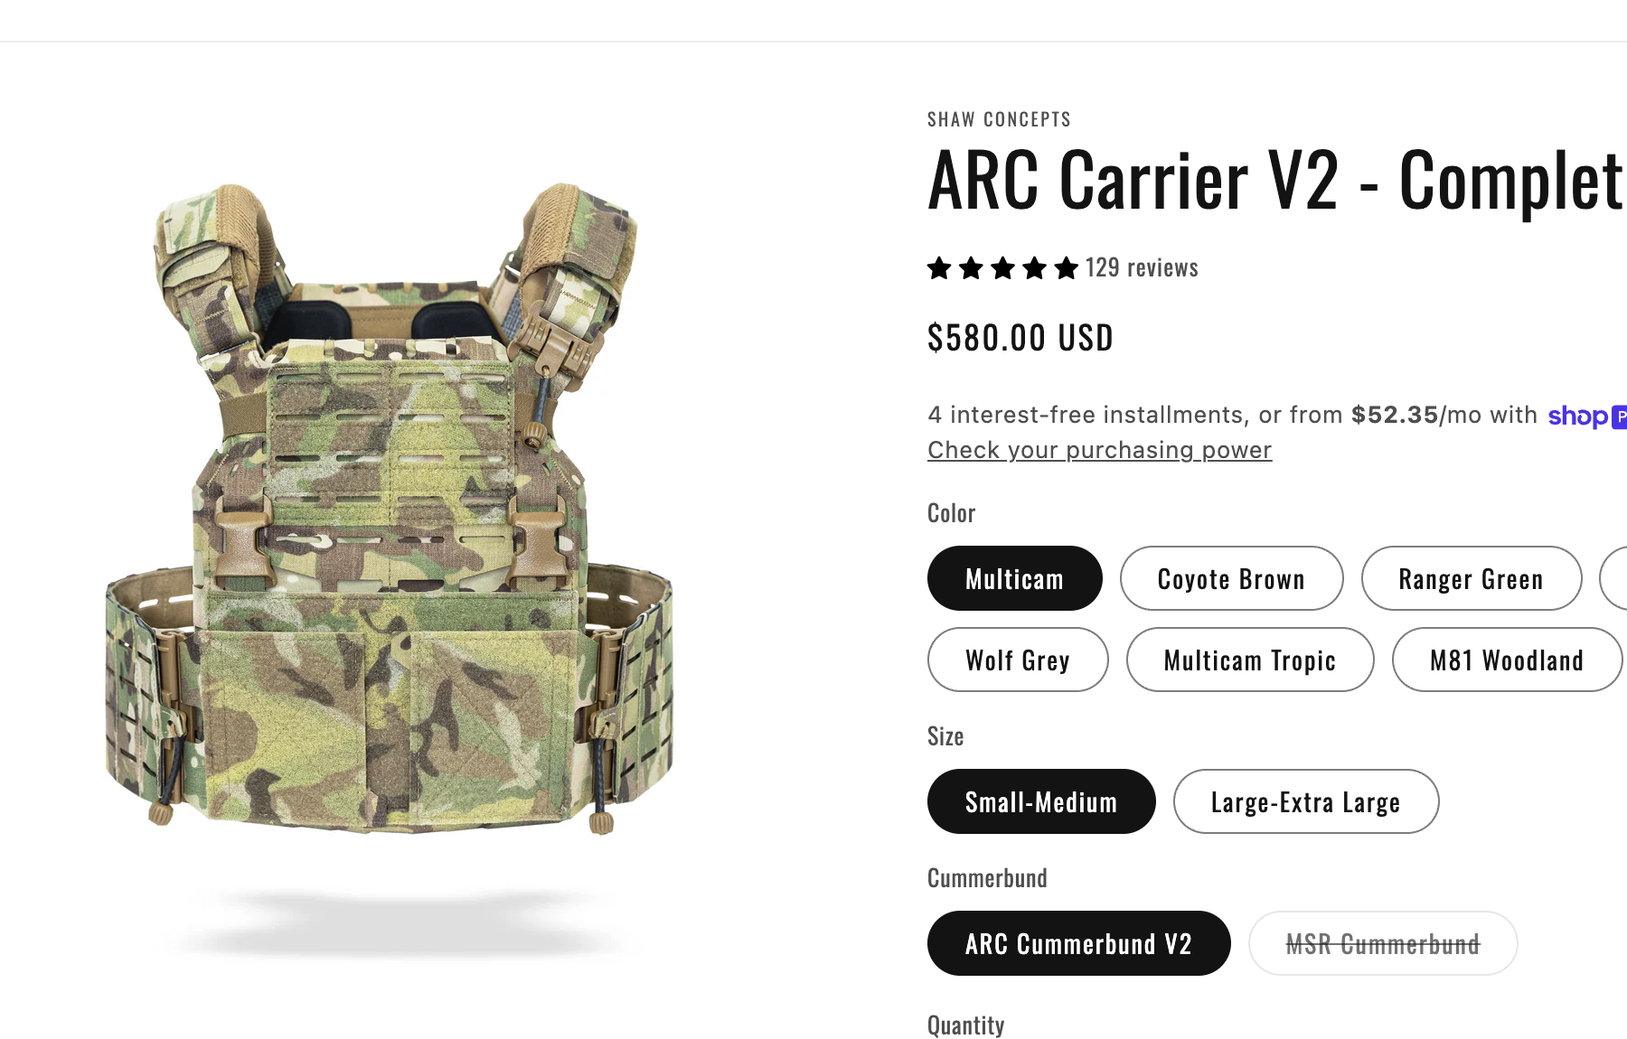Open the 129 reviews link

[1142, 267]
